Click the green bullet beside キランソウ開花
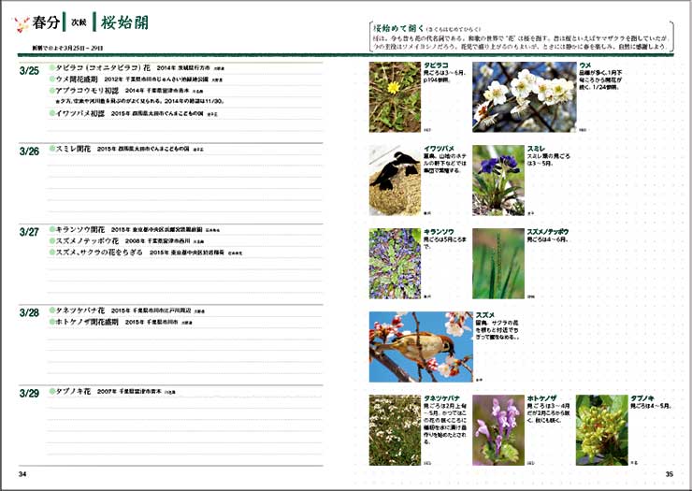 pyautogui.click(x=52, y=230)
